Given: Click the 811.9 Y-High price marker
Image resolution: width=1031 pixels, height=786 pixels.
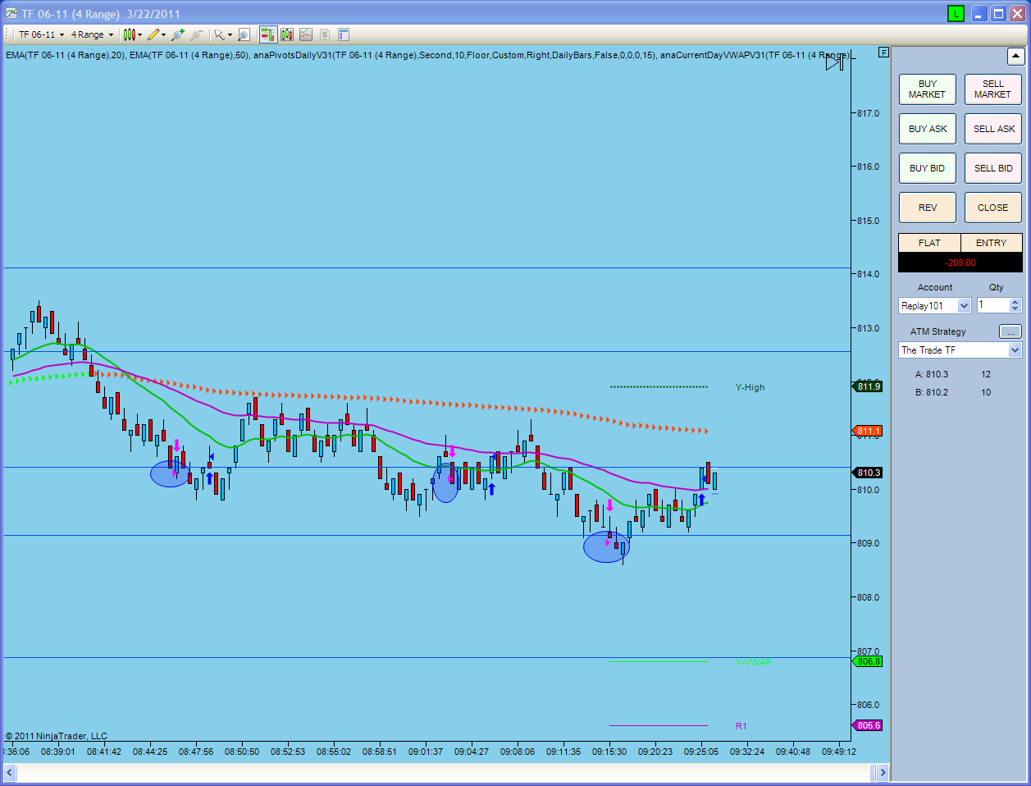Looking at the screenshot, I should (x=868, y=386).
